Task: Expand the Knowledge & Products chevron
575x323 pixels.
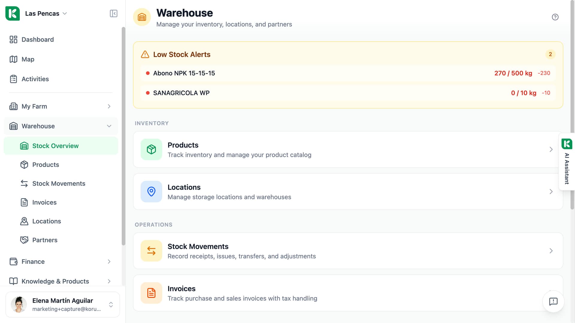Action: click(109, 281)
